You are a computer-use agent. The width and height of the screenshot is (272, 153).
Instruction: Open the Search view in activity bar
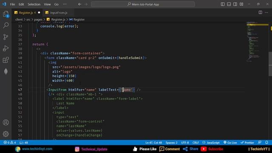pos(6,25)
